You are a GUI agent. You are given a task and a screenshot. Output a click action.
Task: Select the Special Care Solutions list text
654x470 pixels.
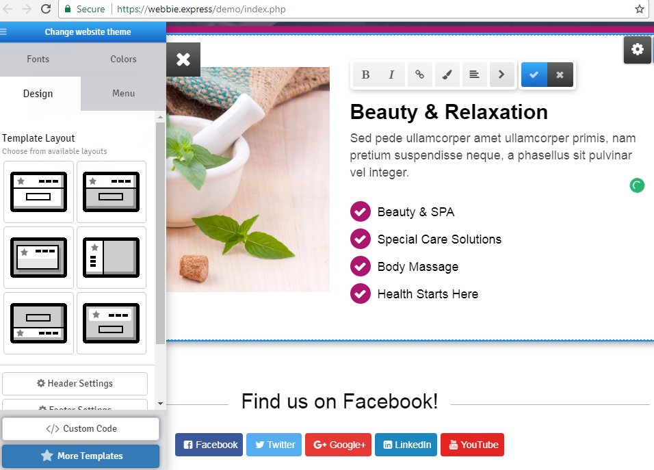[439, 239]
